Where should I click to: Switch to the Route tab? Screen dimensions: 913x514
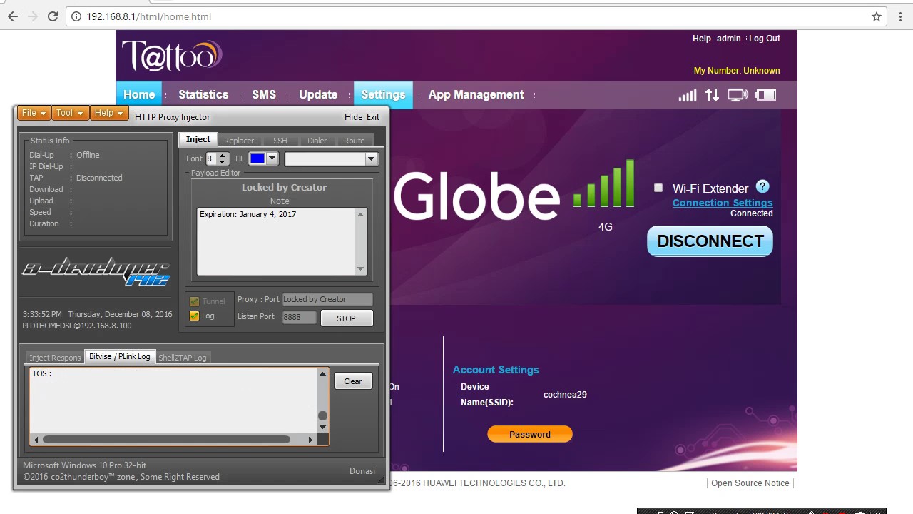[355, 141]
